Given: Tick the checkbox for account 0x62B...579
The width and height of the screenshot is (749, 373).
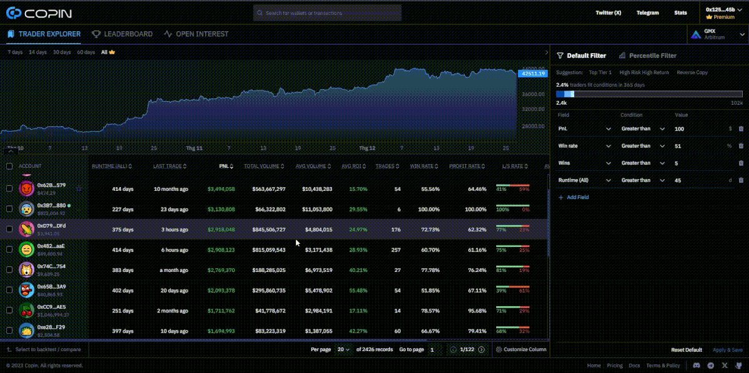Looking at the screenshot, I should coord(9,188).
